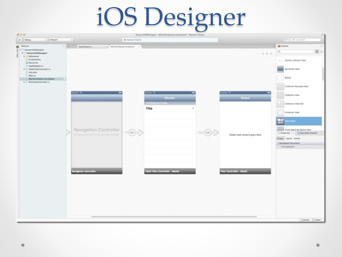Click the Run play button in toolbar
This screenshot has width=342, height=257.
point(20,40)
